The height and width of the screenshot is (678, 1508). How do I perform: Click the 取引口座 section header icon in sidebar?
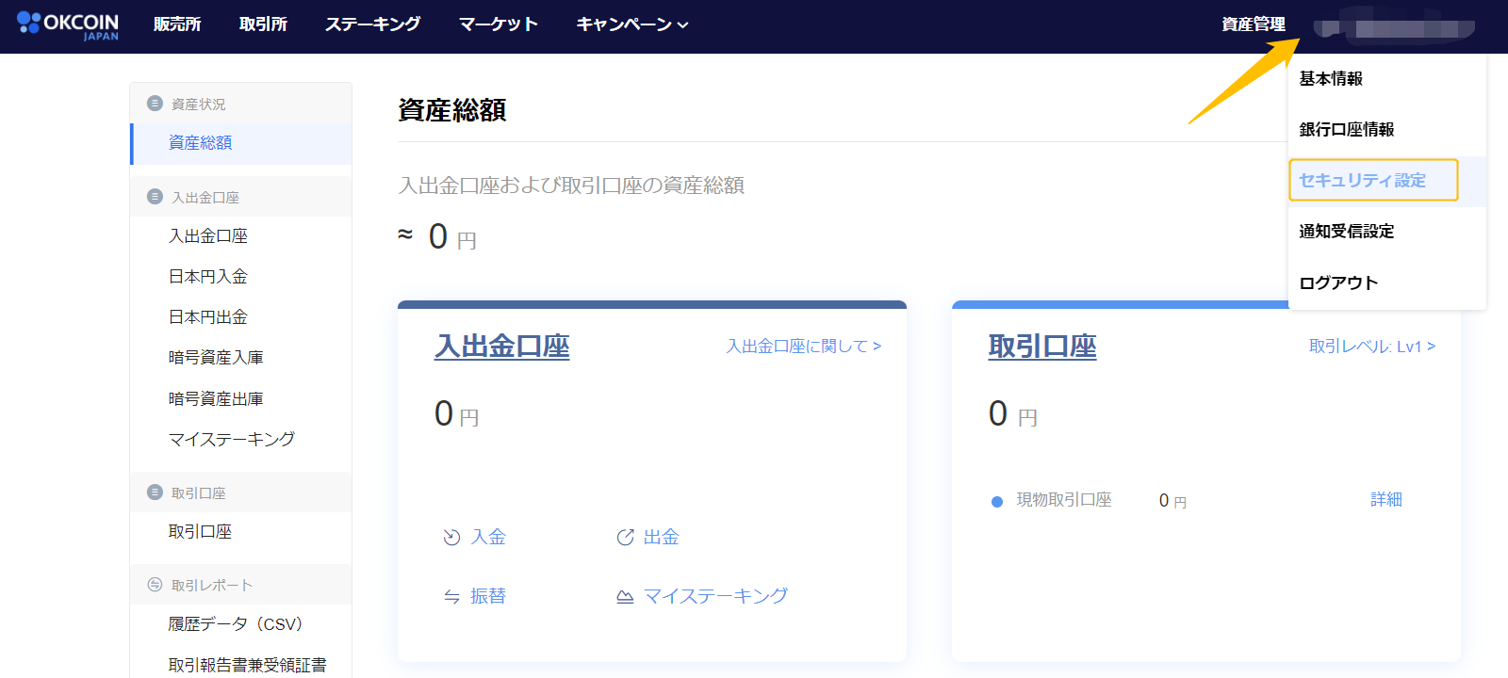(x=156, y=492)
